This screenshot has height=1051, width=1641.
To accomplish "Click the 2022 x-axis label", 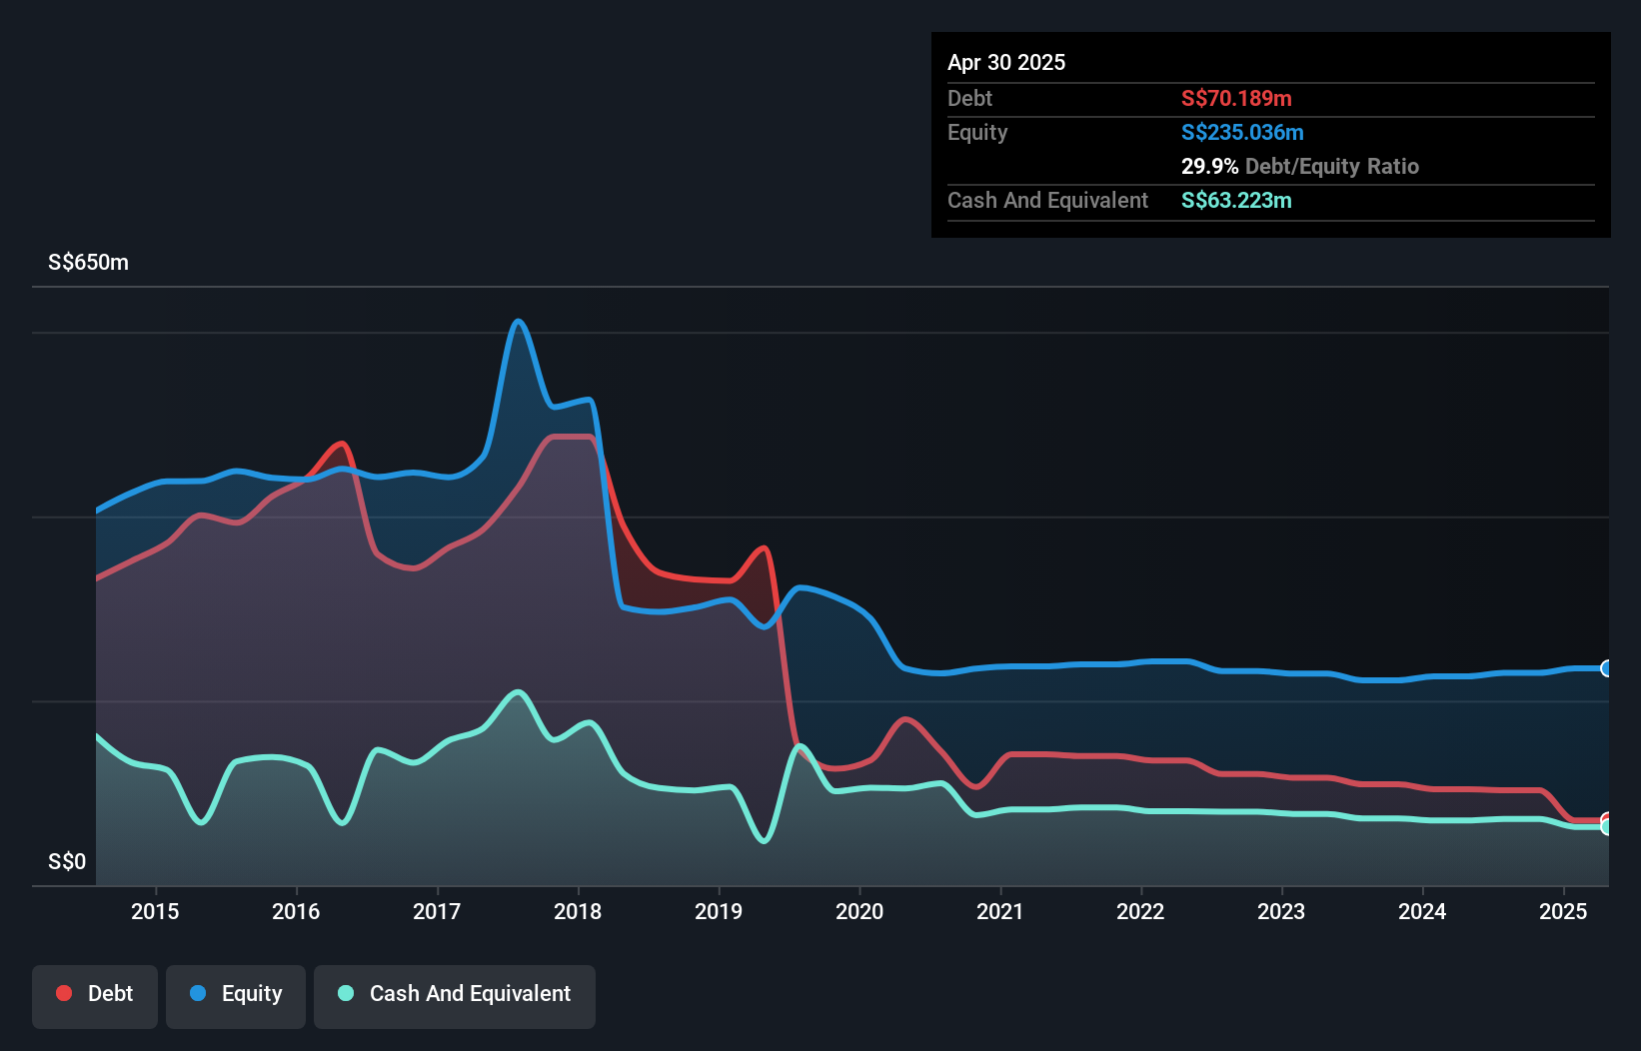I will point(1140,911).
